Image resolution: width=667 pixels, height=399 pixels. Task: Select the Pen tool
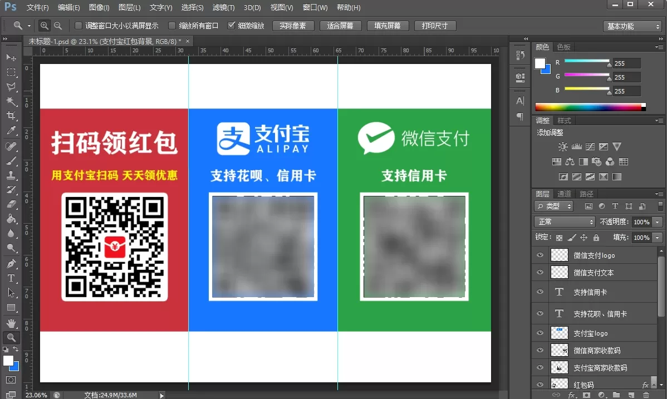(x=11, y=263)
